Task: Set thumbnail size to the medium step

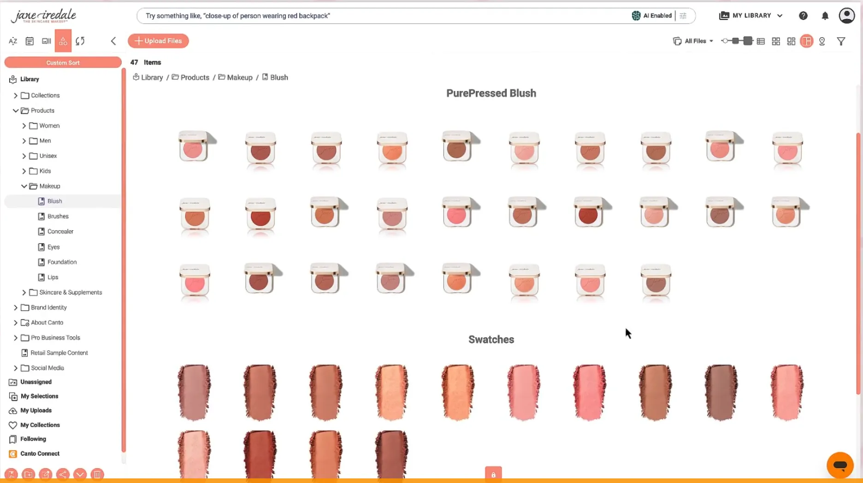Action: [736, 41]
